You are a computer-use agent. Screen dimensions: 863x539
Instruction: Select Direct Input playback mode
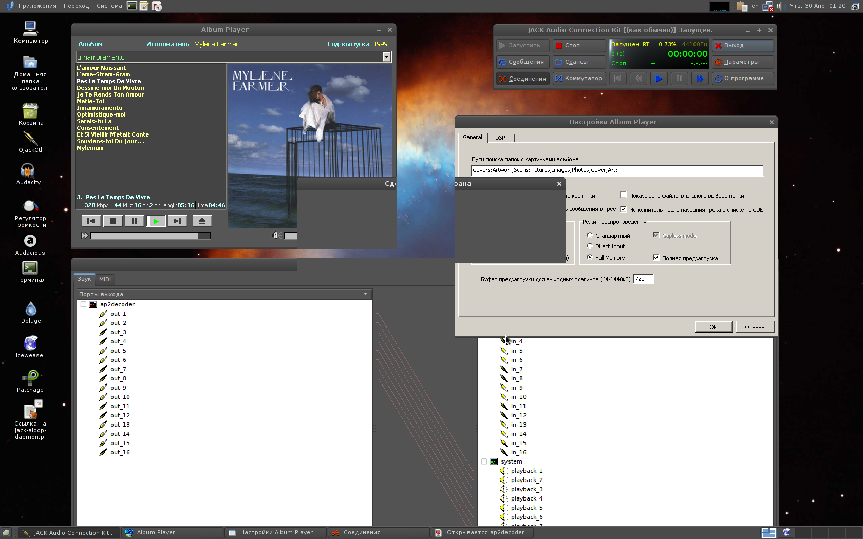(x=590, y=246)
